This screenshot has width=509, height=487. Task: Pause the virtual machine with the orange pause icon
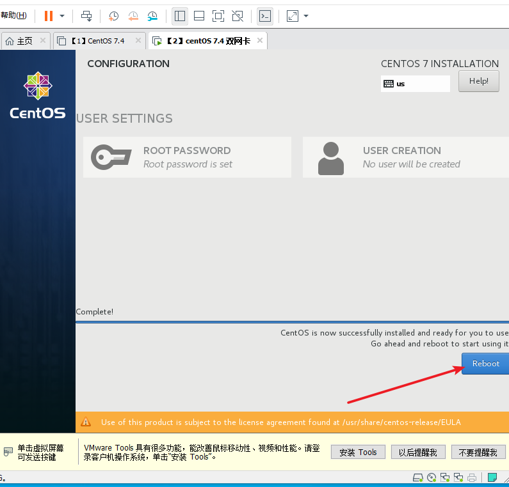click(x=49, y=16)
